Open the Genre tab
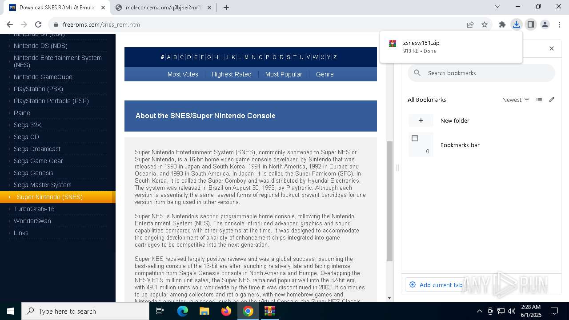This screenshot has width=569, height=320. click(x=325, y=74)
